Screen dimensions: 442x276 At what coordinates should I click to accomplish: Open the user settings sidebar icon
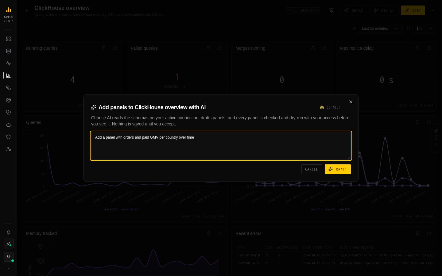(8, 149)
